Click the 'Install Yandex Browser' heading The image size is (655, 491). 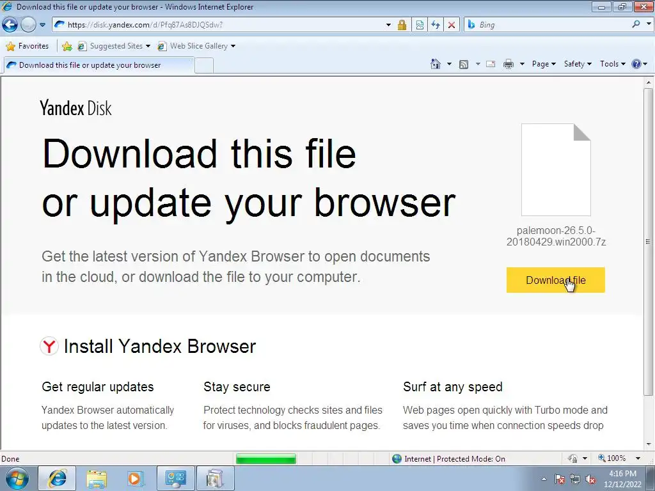(160, 346)
